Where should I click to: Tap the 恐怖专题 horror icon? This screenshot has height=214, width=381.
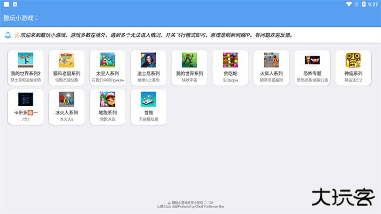point(312,60)
